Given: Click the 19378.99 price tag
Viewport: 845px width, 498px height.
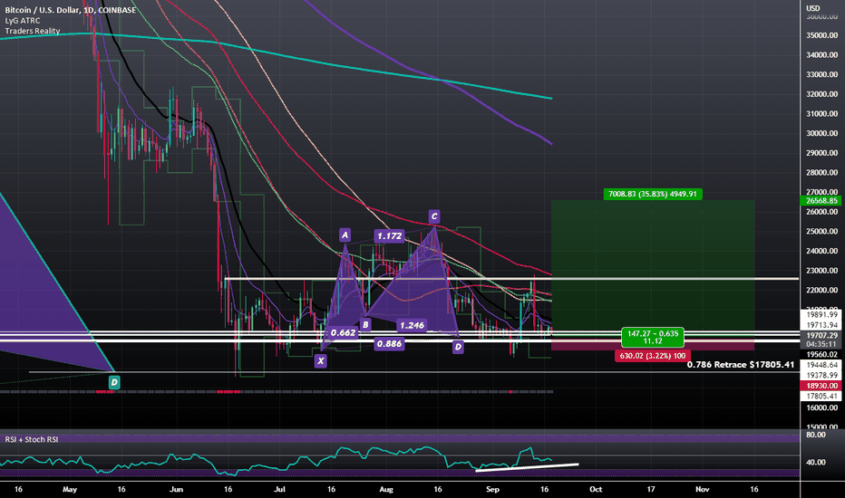Looking at the screenshot, I should coord(822,375).
